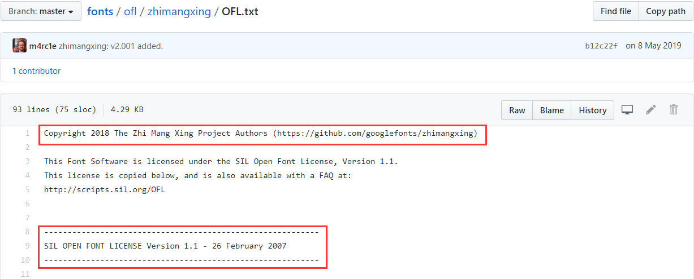Open the file History
The height and width of the screenshot is (279, 694).
tap(592, 110)
